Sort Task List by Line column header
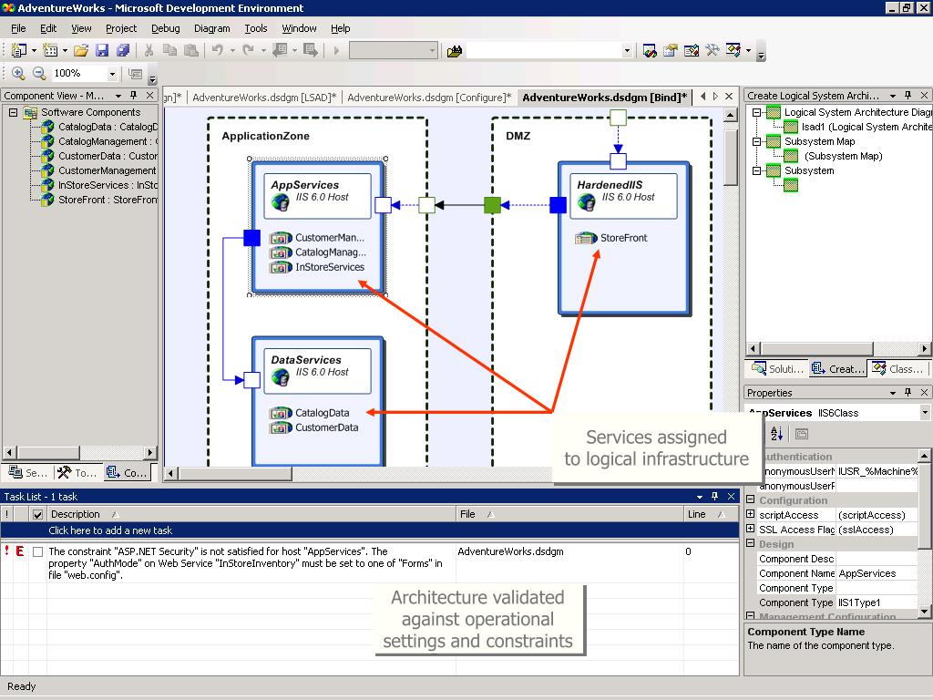The image size is (933, 700). (711, 514)
